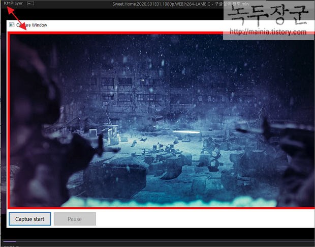
Task: Open the KMPlayer main menu label
Action: [13, 3]
